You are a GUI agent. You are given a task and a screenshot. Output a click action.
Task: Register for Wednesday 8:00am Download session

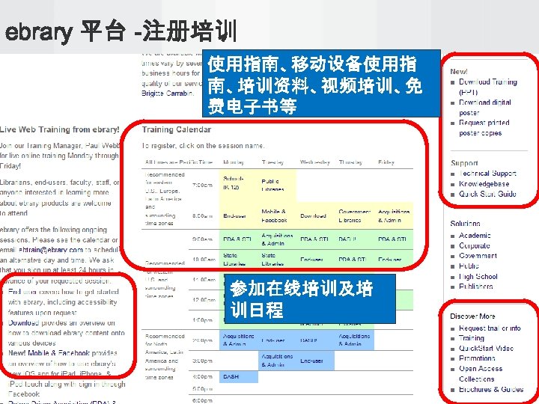pyautogui.click(x=313, y=216)
